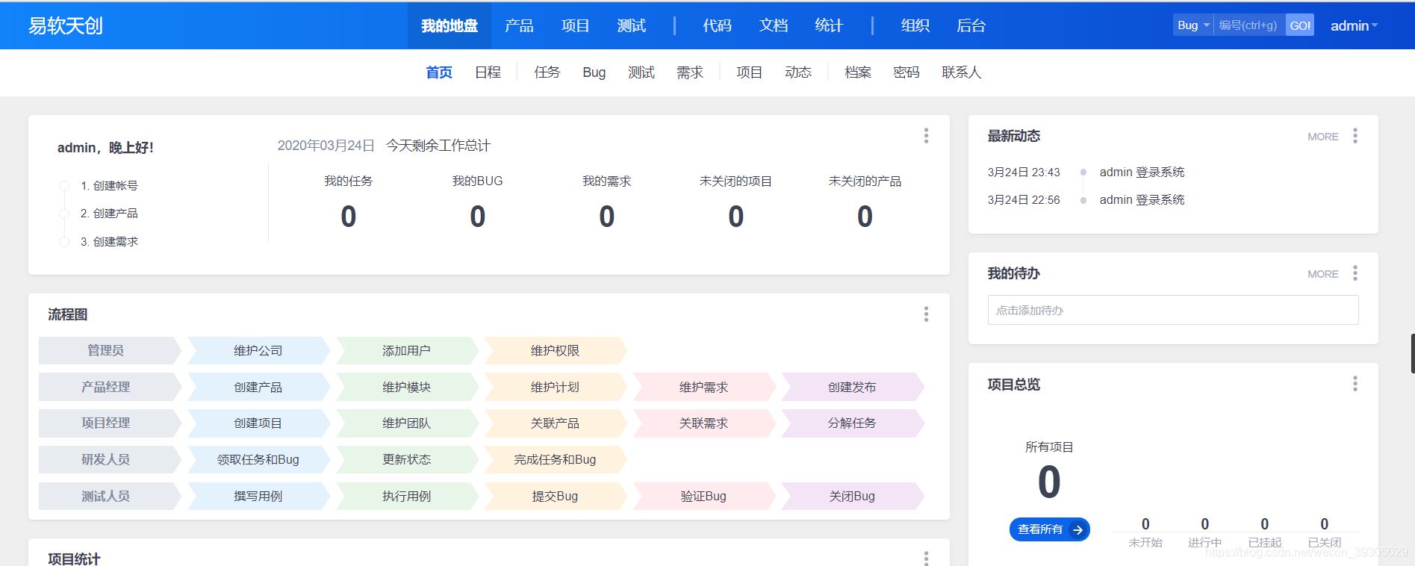The image size is (1415, 566).
Task: Open the 文档 main menu
Action: pyautogui.click(x=774, y=25)
